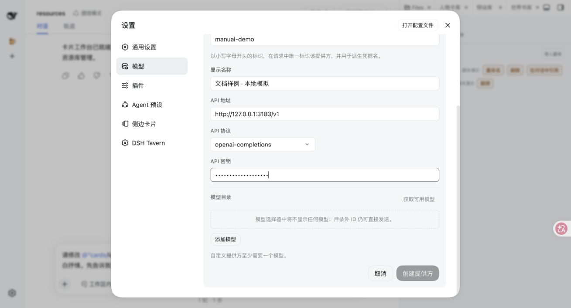The width and height of the screenshot is (571, 308).
Task: Click the 取消 button
Action: (380, 274)
